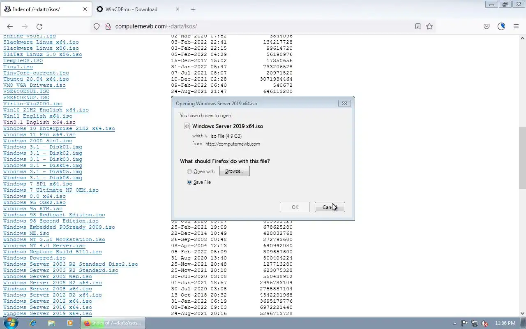Image resolution: width=526 pixels, height=329 pixels.
Task: Click the insecure connection padlock icon
Action: (108, 26)
